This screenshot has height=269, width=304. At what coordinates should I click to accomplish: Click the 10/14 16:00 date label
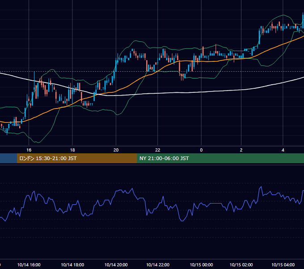(29, 265)
